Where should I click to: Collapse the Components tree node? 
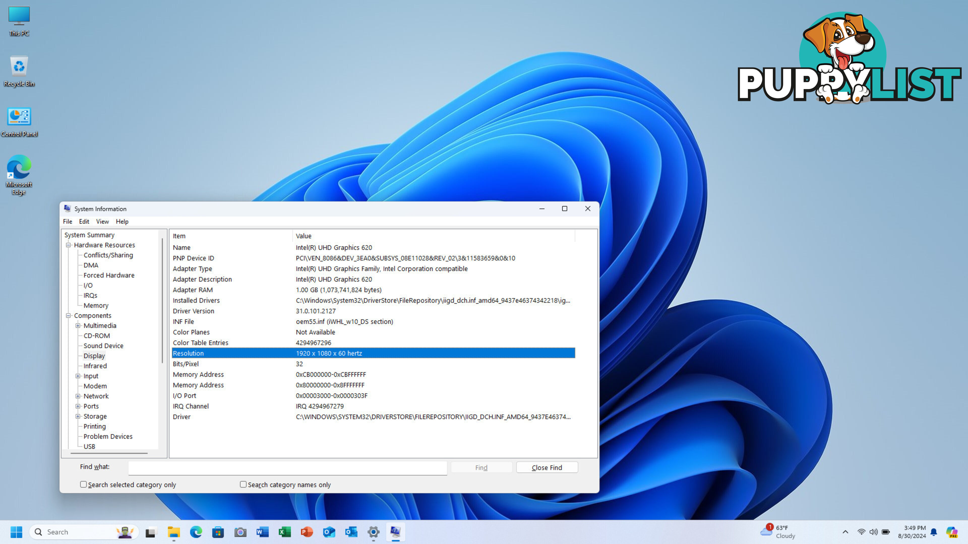pos(68,315)
